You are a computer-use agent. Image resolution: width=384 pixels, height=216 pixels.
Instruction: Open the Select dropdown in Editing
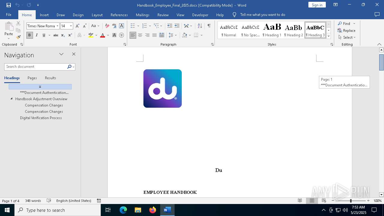(347, 37)
